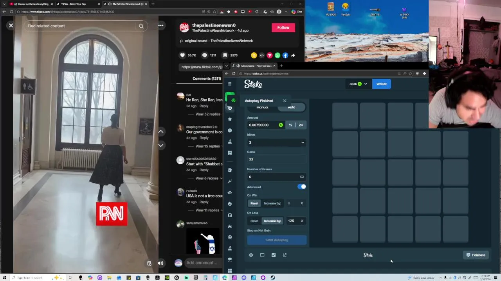Switch to Auto betting tab
This screenshot has width=501, height=281.
point(292,107)
